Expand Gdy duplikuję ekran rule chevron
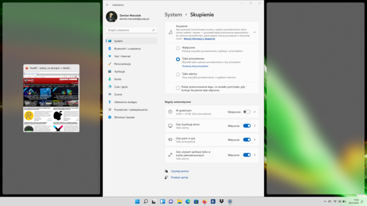 [255, 125]
